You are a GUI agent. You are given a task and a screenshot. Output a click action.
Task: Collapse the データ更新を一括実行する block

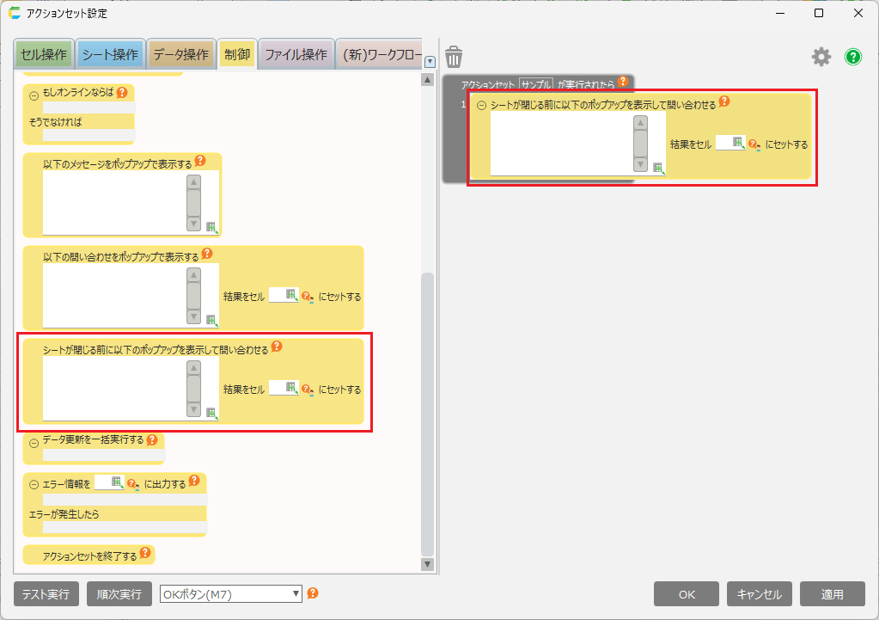[x=34, y=442]
